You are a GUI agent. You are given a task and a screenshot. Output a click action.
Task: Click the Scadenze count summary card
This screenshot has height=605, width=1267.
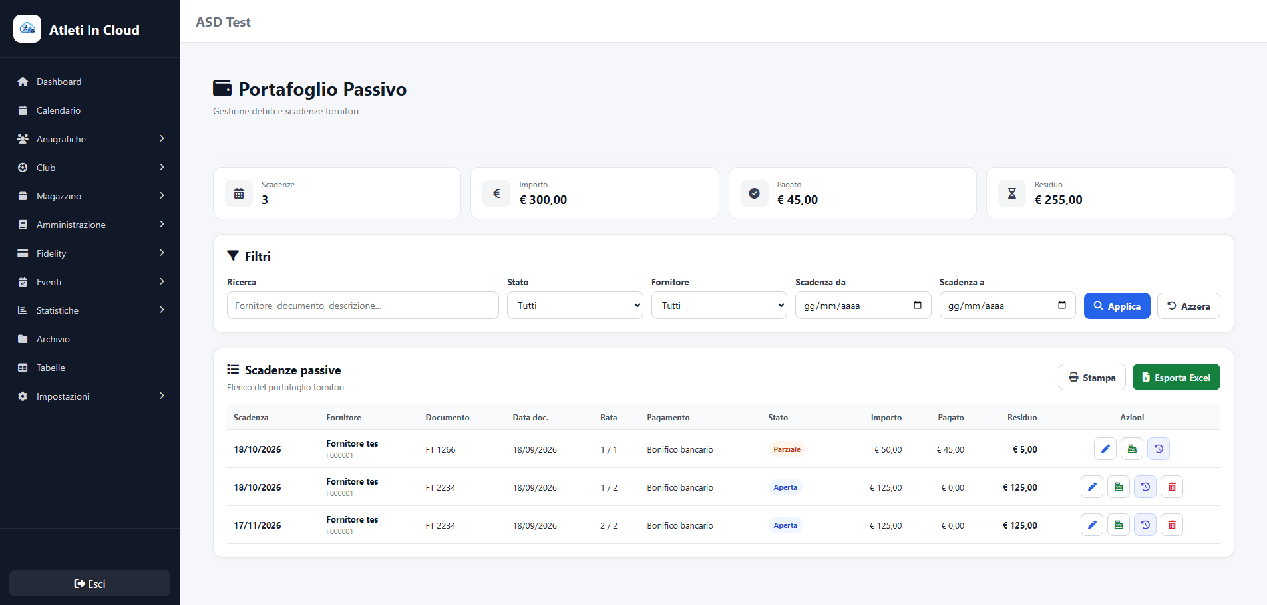coord(337,193)
